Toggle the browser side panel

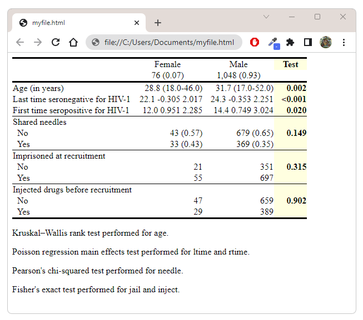pos(307,43)
